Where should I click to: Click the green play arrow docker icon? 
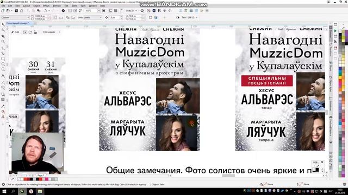335,31
